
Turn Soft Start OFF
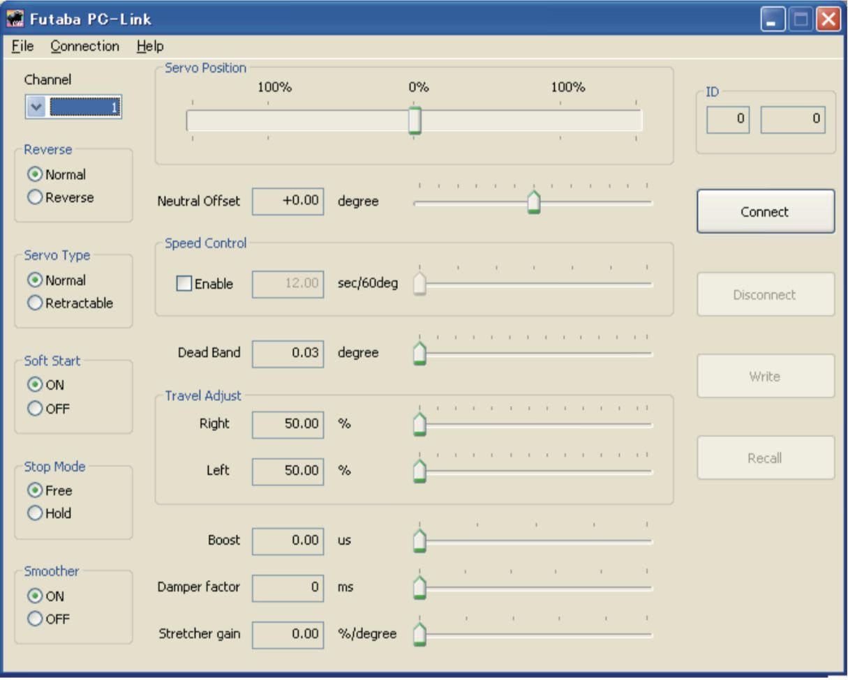coord(36,409)
